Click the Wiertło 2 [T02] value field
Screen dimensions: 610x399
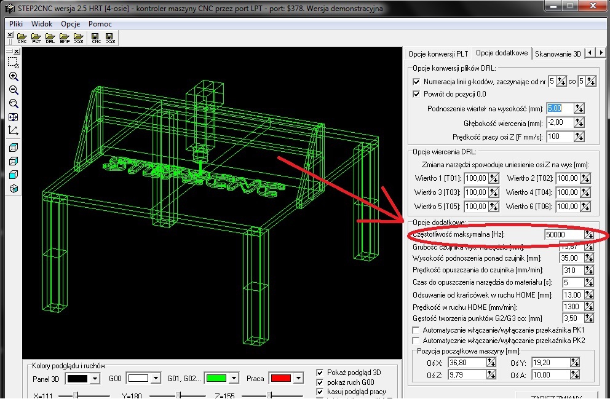pyautogui.click(x=568, y=178)
